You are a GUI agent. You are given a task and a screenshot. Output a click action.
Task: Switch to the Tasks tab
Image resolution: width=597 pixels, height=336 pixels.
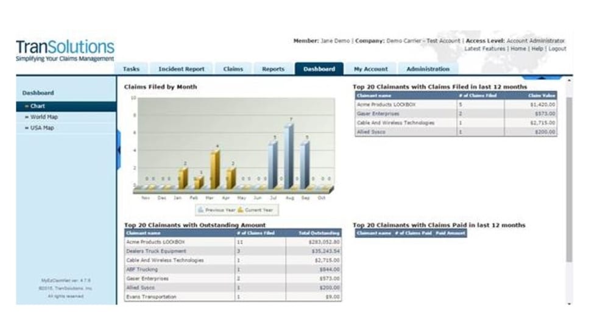(x=131, y=69)
